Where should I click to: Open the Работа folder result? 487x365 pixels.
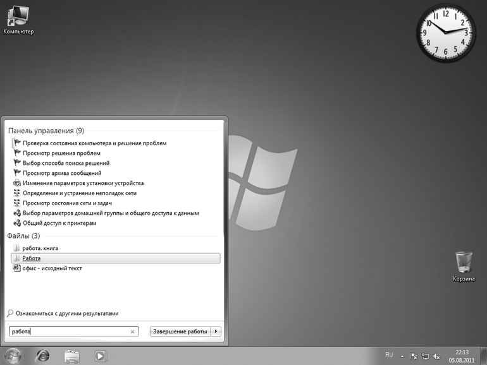click(32, 258)
